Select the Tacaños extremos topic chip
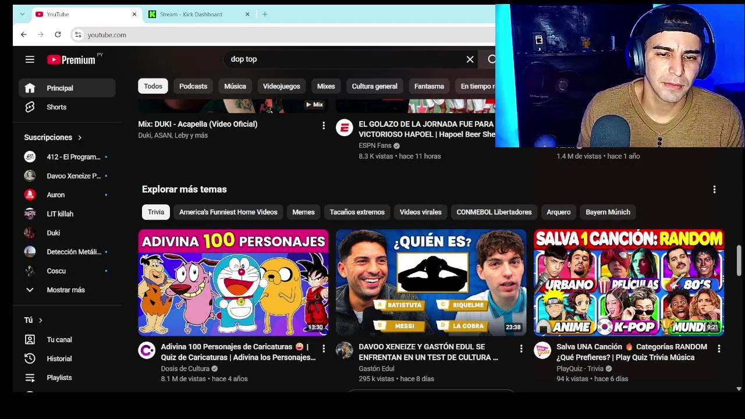The height and width of the screenshot is (419, 745). tap(357, 212)
